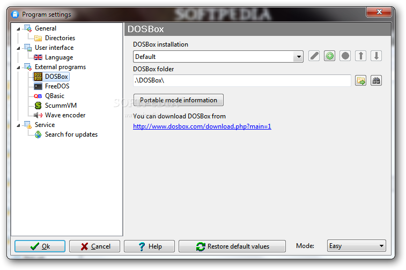Image resolution: width=406 pixels, height=270 pixels.
Task: Click the edit pencil icon for DOSBox installation
Action: coord(314,56)
